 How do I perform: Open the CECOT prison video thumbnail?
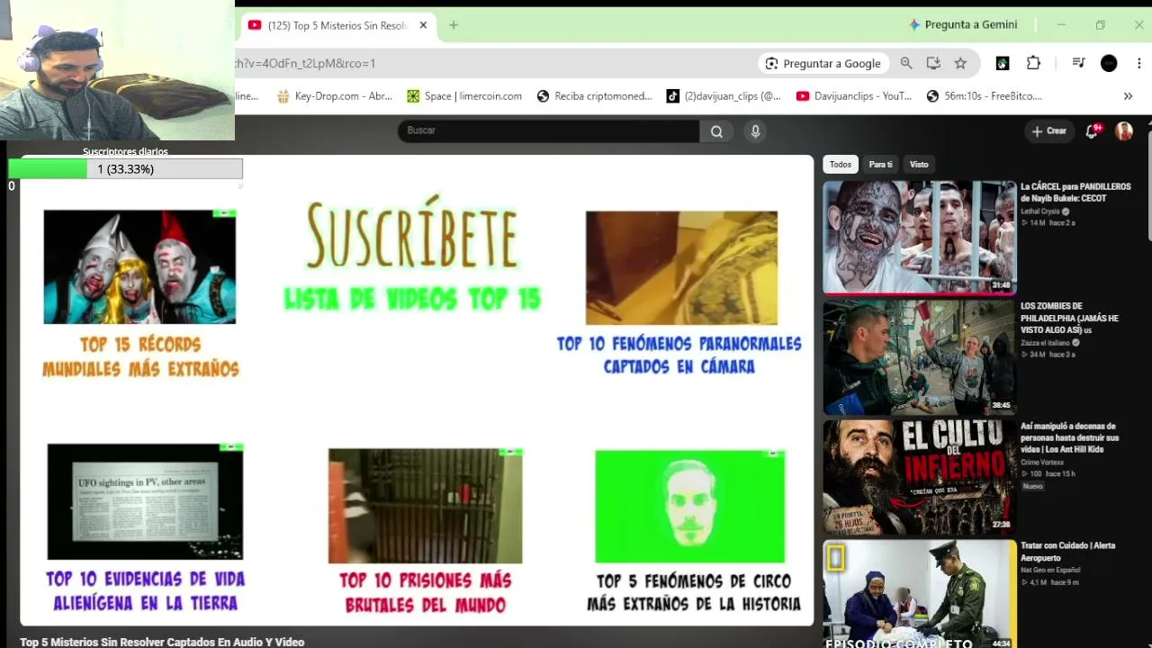pos(920,238)
